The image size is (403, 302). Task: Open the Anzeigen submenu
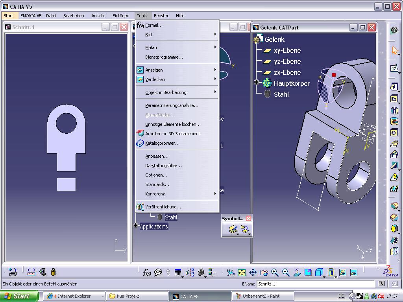point(177,70)
